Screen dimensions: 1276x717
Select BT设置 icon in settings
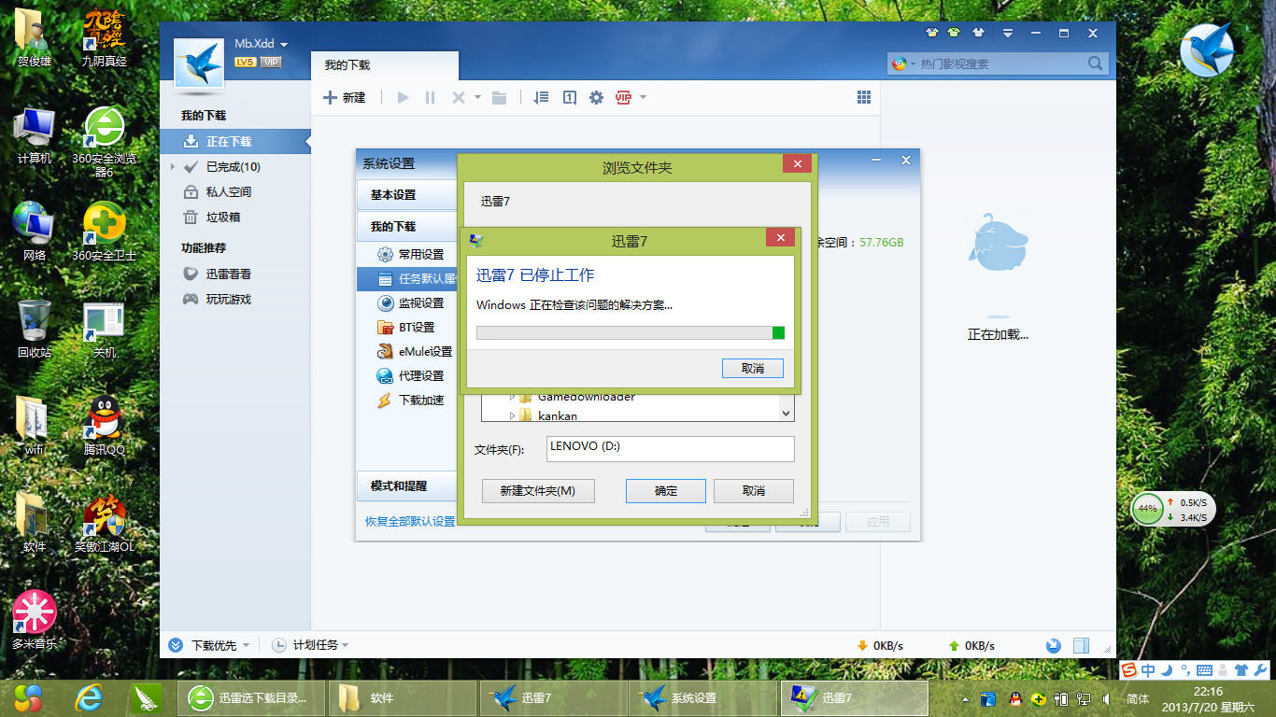click(x=385, y=327)
